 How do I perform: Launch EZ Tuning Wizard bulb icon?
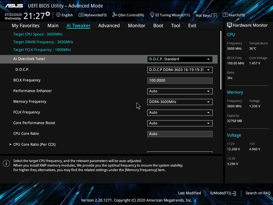[152, 15]
